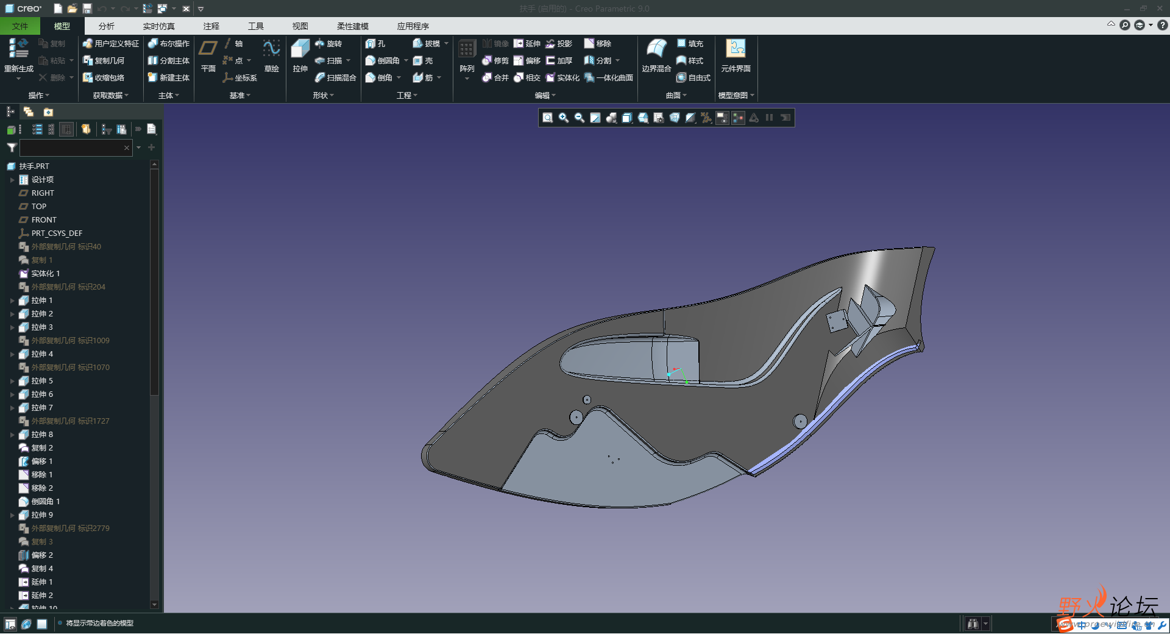This screenshot has width=1170, height=634.
Task: Open display style options (shaded spheres icon)
Action: click(611, 118)
